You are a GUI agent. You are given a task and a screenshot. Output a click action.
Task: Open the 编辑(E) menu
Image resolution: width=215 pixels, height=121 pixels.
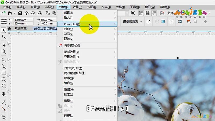coord(21,7)
